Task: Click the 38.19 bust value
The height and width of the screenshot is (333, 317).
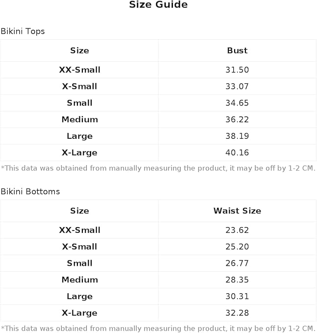Action: (237, 136)
